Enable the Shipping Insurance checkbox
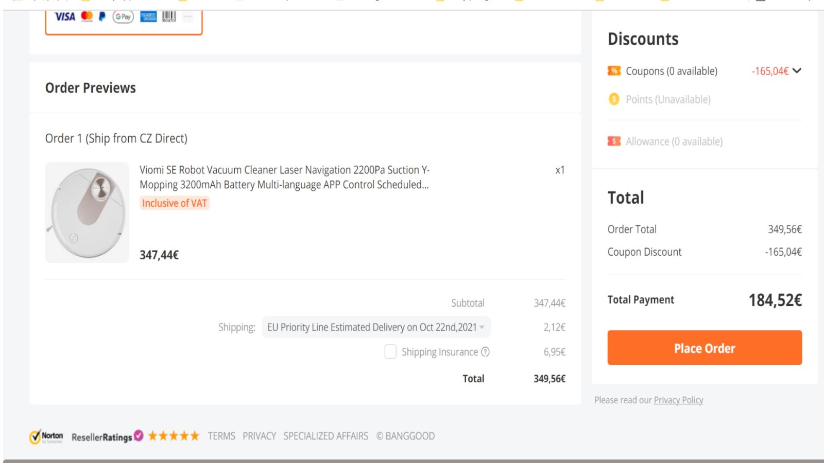Image resolution: width=824 pixels, height=463 pixels. [x=390, y=352]
